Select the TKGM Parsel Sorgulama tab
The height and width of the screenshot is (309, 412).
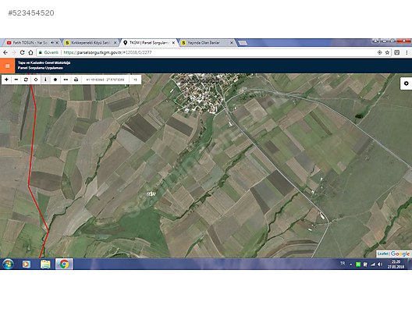[x=149, y=43]
